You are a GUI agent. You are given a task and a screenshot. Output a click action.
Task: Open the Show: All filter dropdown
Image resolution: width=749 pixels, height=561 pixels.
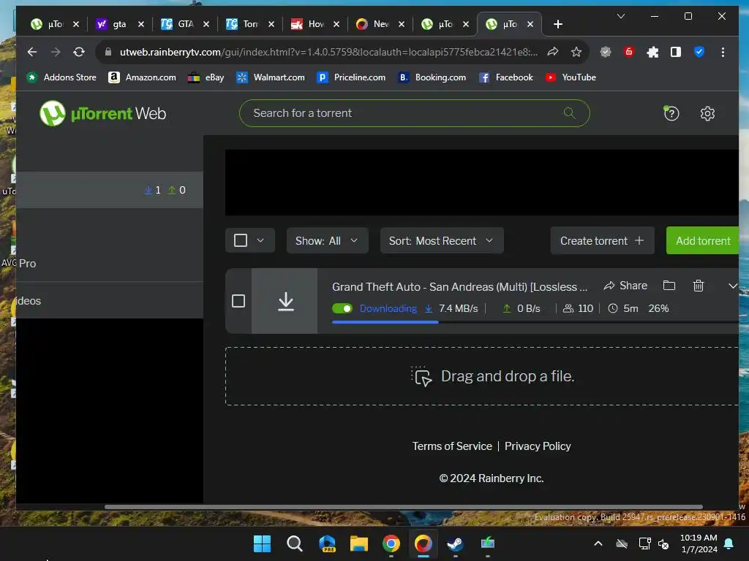click(x=327, y=240)
